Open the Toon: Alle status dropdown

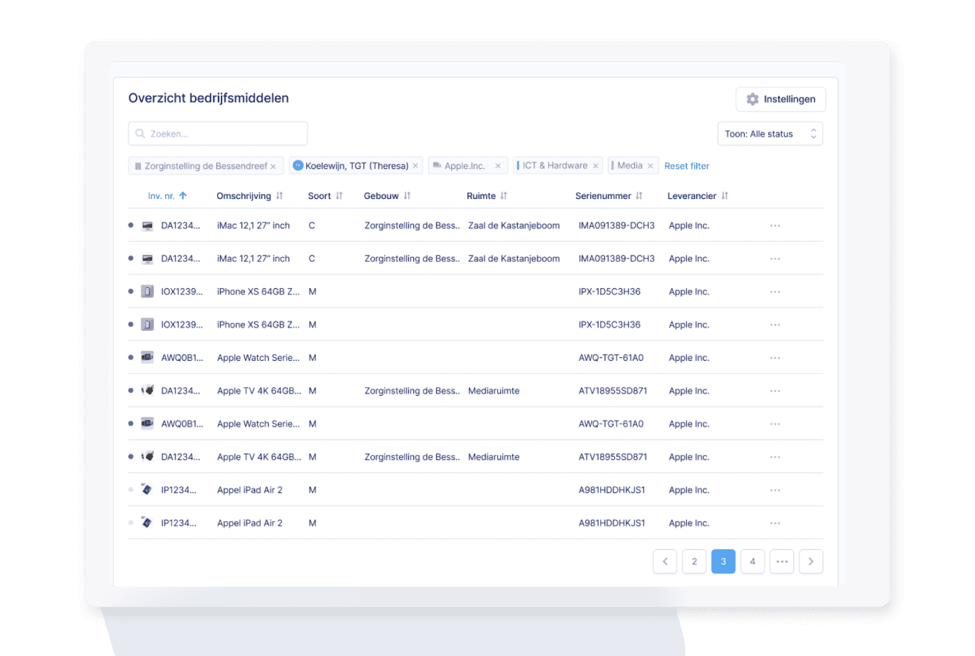coord(770,134)
